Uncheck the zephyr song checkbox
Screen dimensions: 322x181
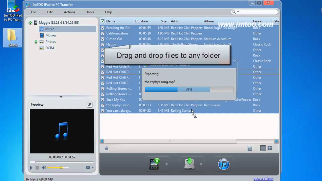click(102, 105)
